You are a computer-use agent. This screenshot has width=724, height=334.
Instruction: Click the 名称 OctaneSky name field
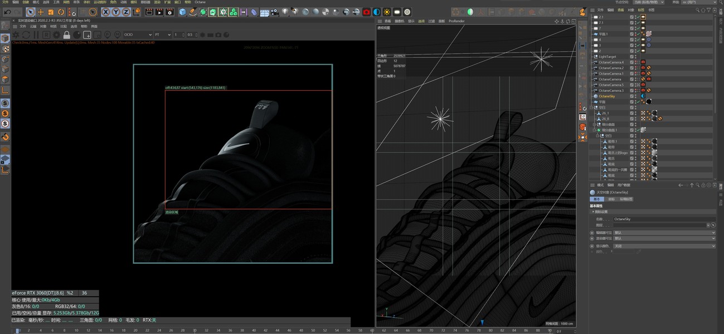[664, 219]
